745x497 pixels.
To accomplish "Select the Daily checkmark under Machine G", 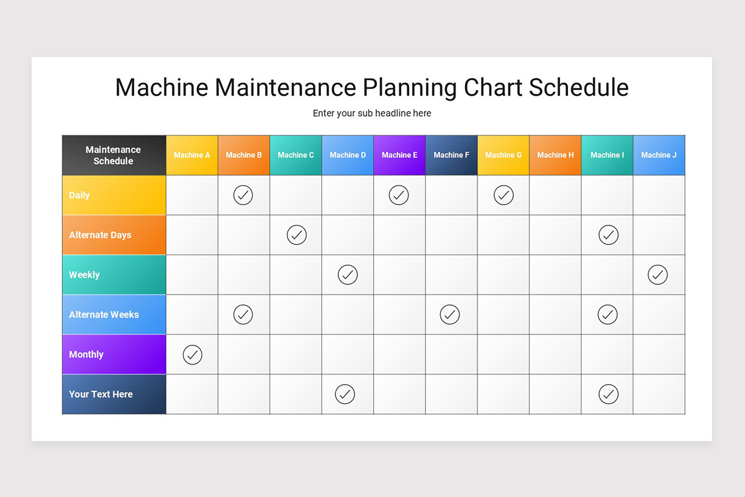I will click(503, 195).
